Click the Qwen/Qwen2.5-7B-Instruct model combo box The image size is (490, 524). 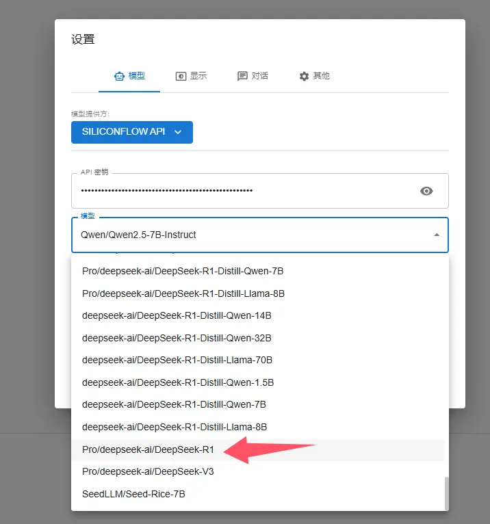pyautogui.click(x=259, y=235)
